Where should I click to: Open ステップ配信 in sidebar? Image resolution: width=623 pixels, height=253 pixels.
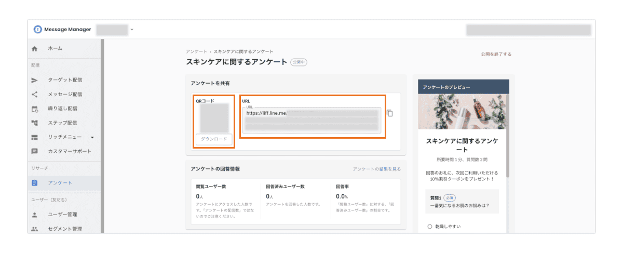62,123
